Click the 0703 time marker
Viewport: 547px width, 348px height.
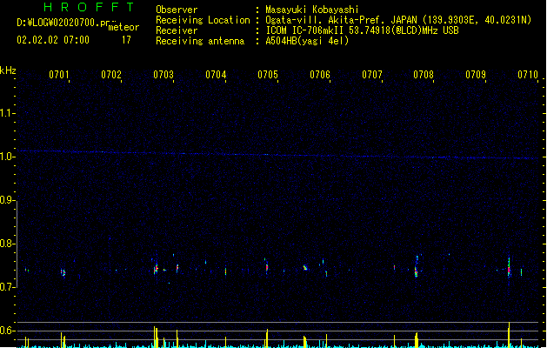(x=163, y=75)
